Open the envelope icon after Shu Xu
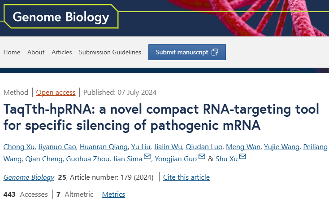Screen dimensions: 329x199 pos(242,156)
